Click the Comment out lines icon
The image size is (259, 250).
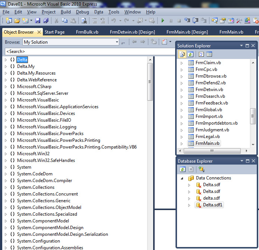95,21
